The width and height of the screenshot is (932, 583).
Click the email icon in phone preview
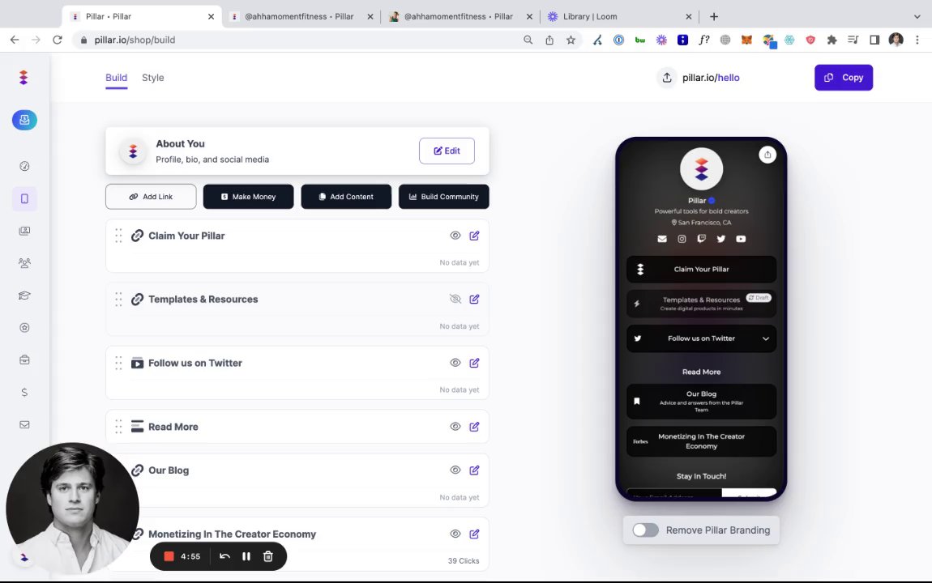coord(662,239)
